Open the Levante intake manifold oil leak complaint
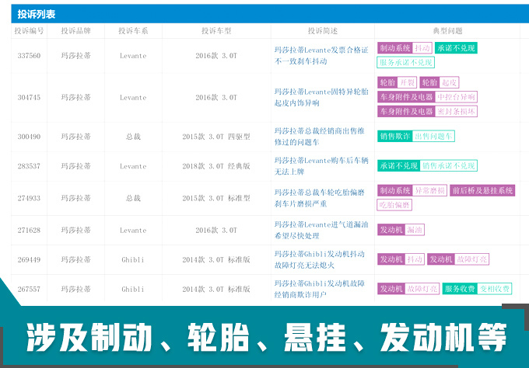 (x=321, y=230)
